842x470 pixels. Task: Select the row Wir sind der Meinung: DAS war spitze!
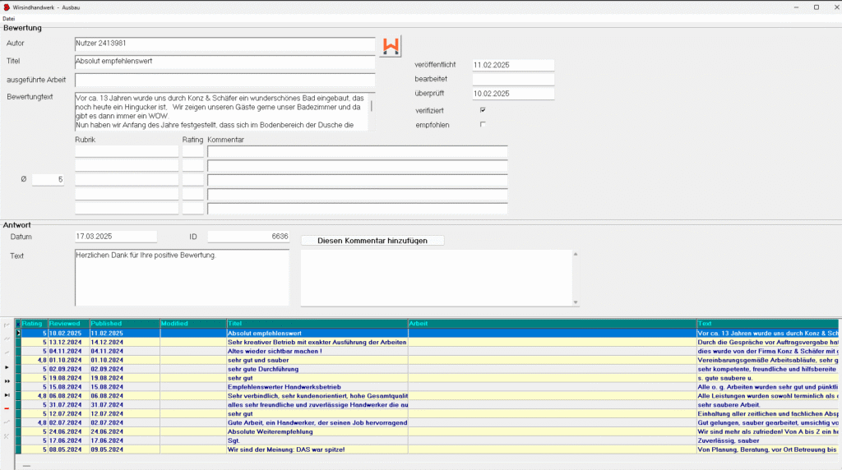427,449
